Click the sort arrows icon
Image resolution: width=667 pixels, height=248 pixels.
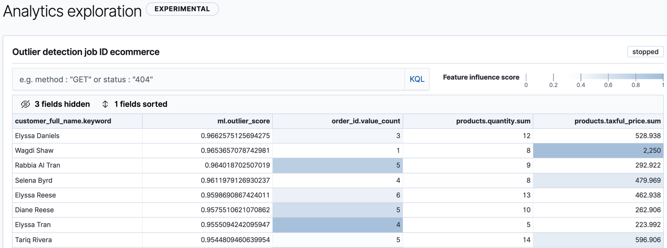pos(105,104)
